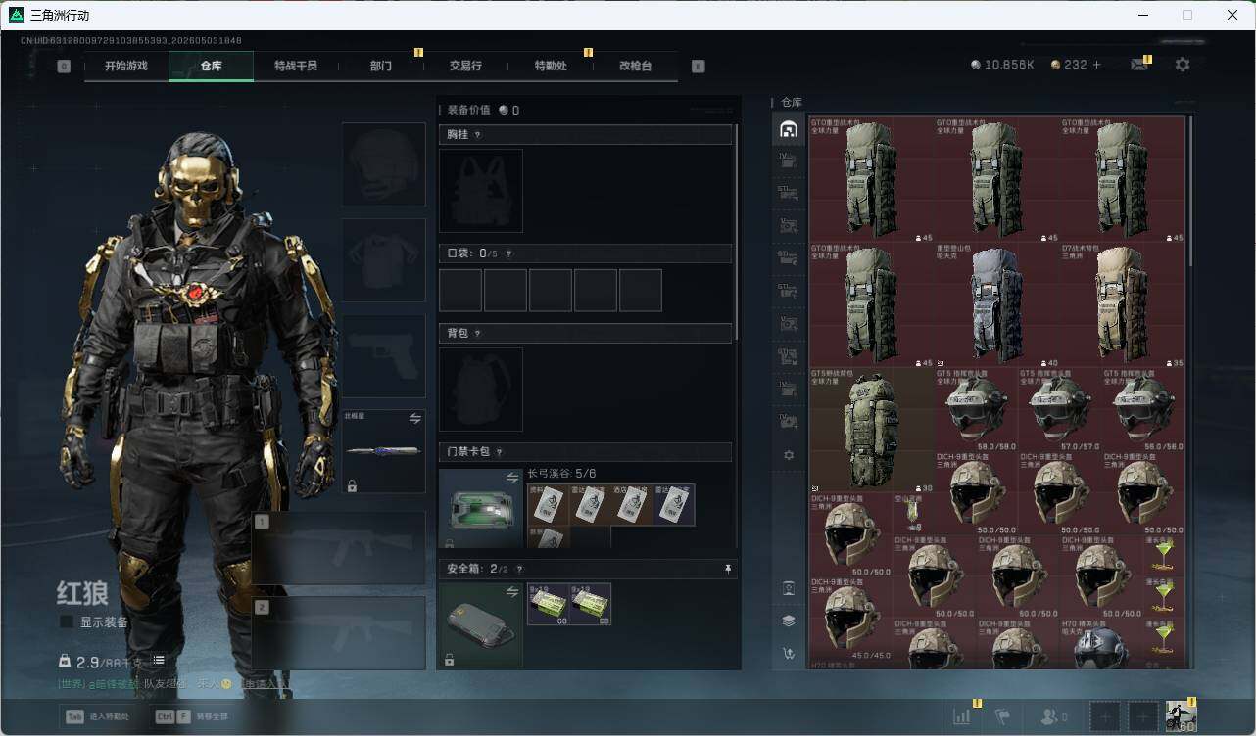Switch to the 改枪台 tab
The height and width of the screenshot is (736, 1256).
pos(636,67)
